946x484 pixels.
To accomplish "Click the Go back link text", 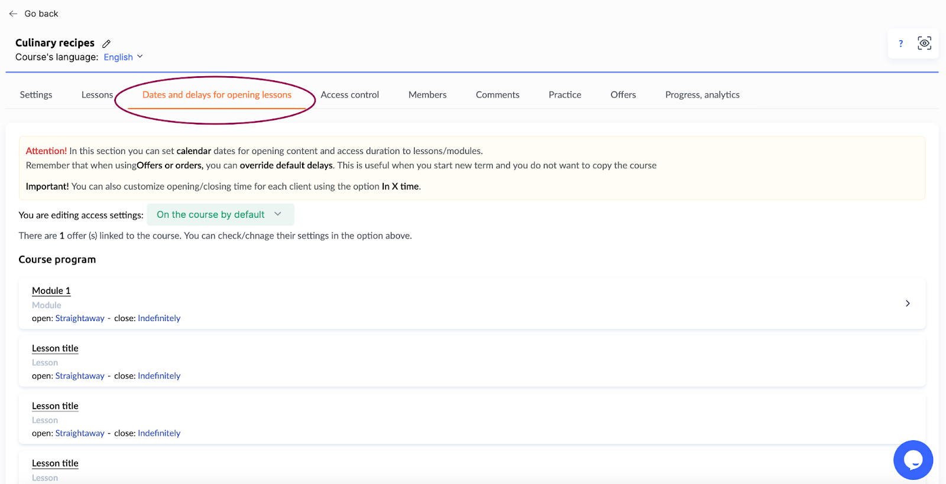I will point(41,14).
